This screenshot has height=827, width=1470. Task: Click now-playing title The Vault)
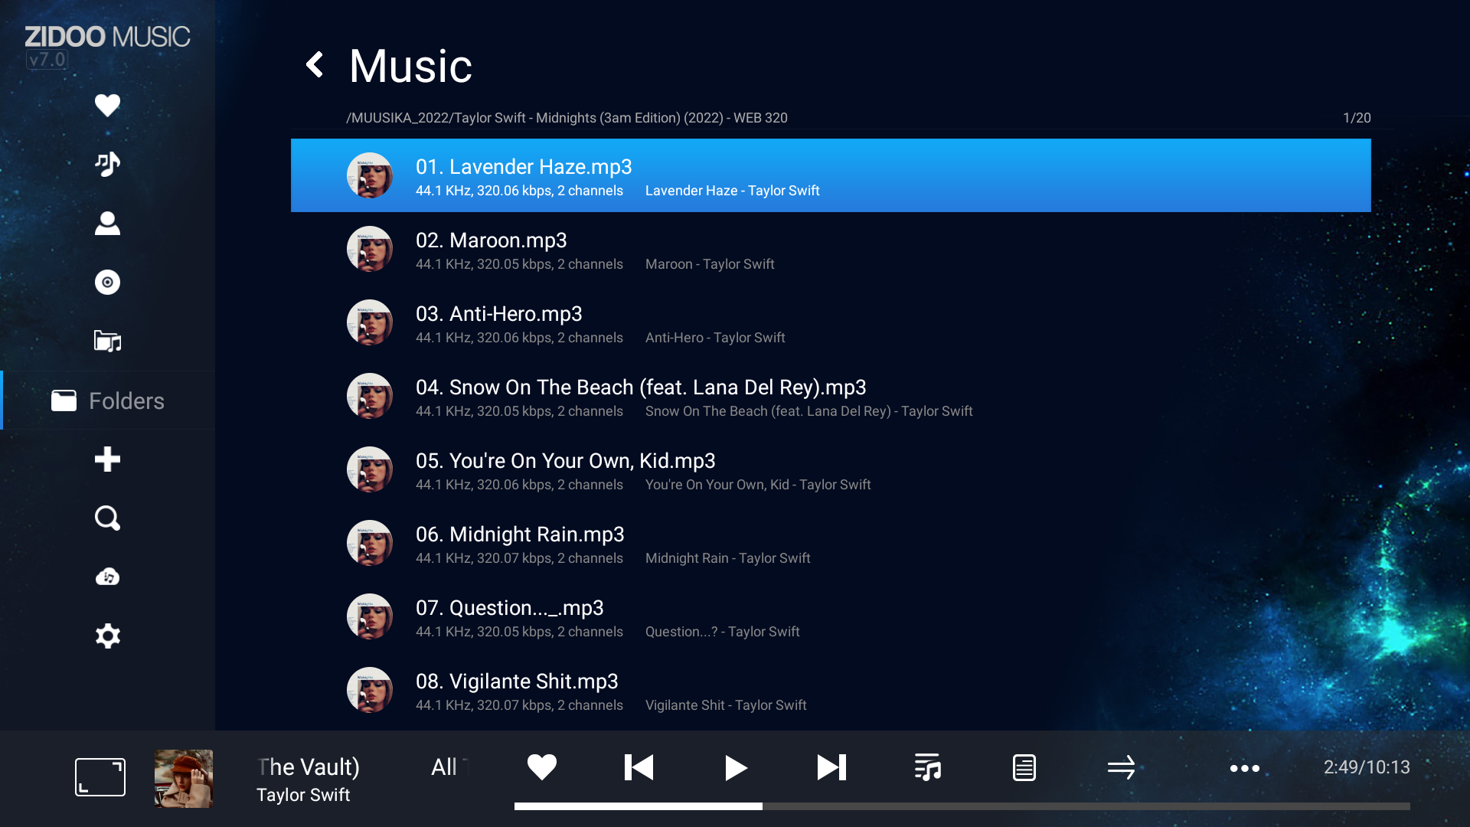point(309,767)
